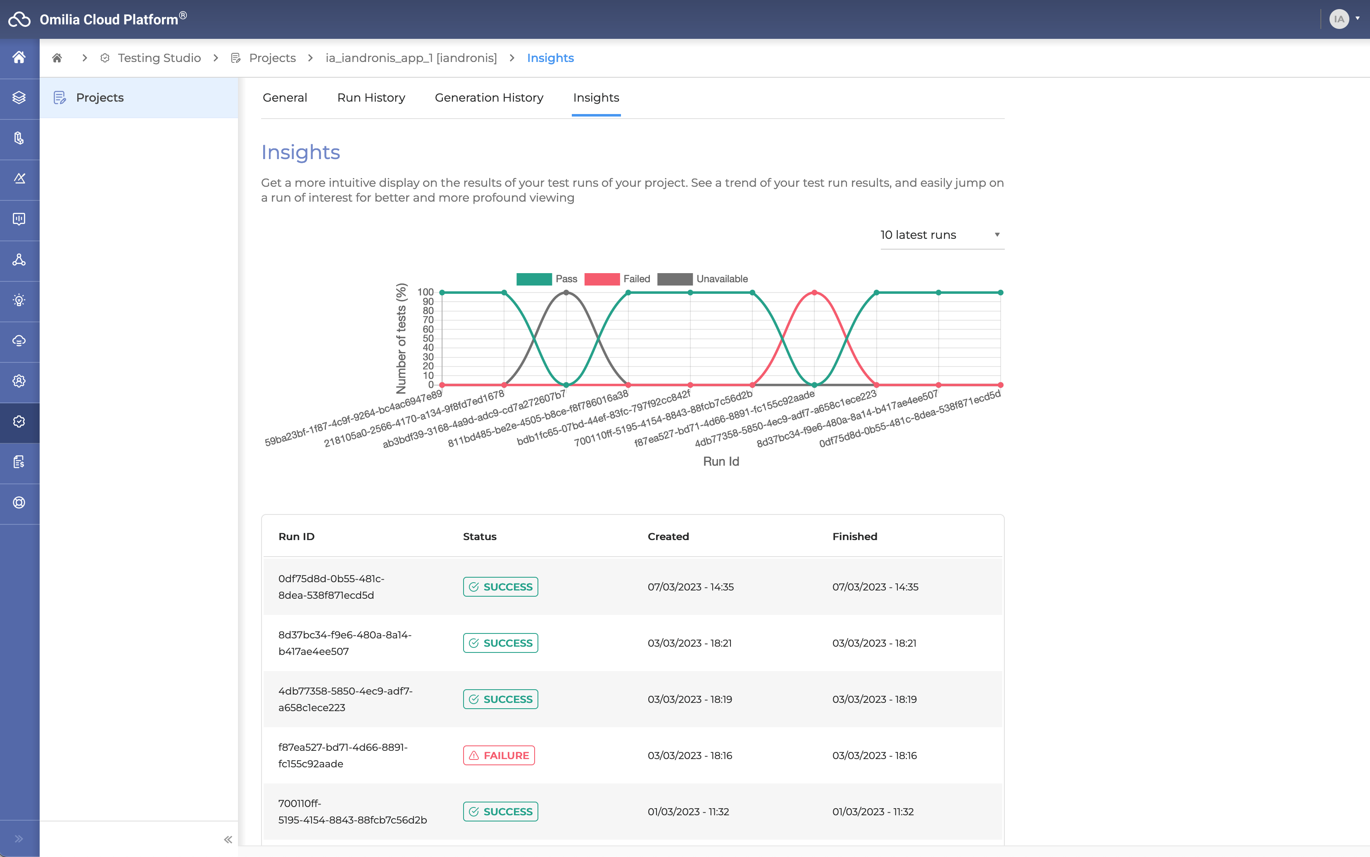Click the home icon in left sidebar

19,57
